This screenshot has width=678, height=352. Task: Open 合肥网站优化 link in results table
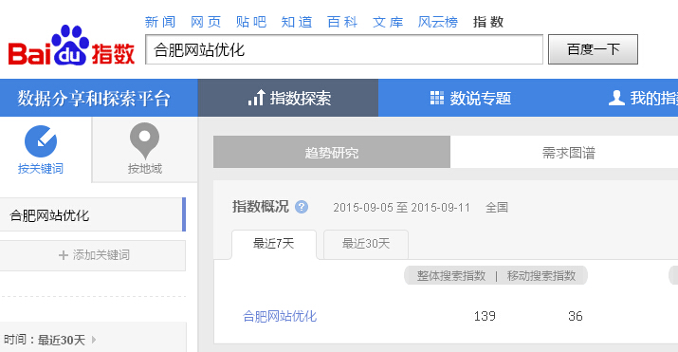[280, 316]
